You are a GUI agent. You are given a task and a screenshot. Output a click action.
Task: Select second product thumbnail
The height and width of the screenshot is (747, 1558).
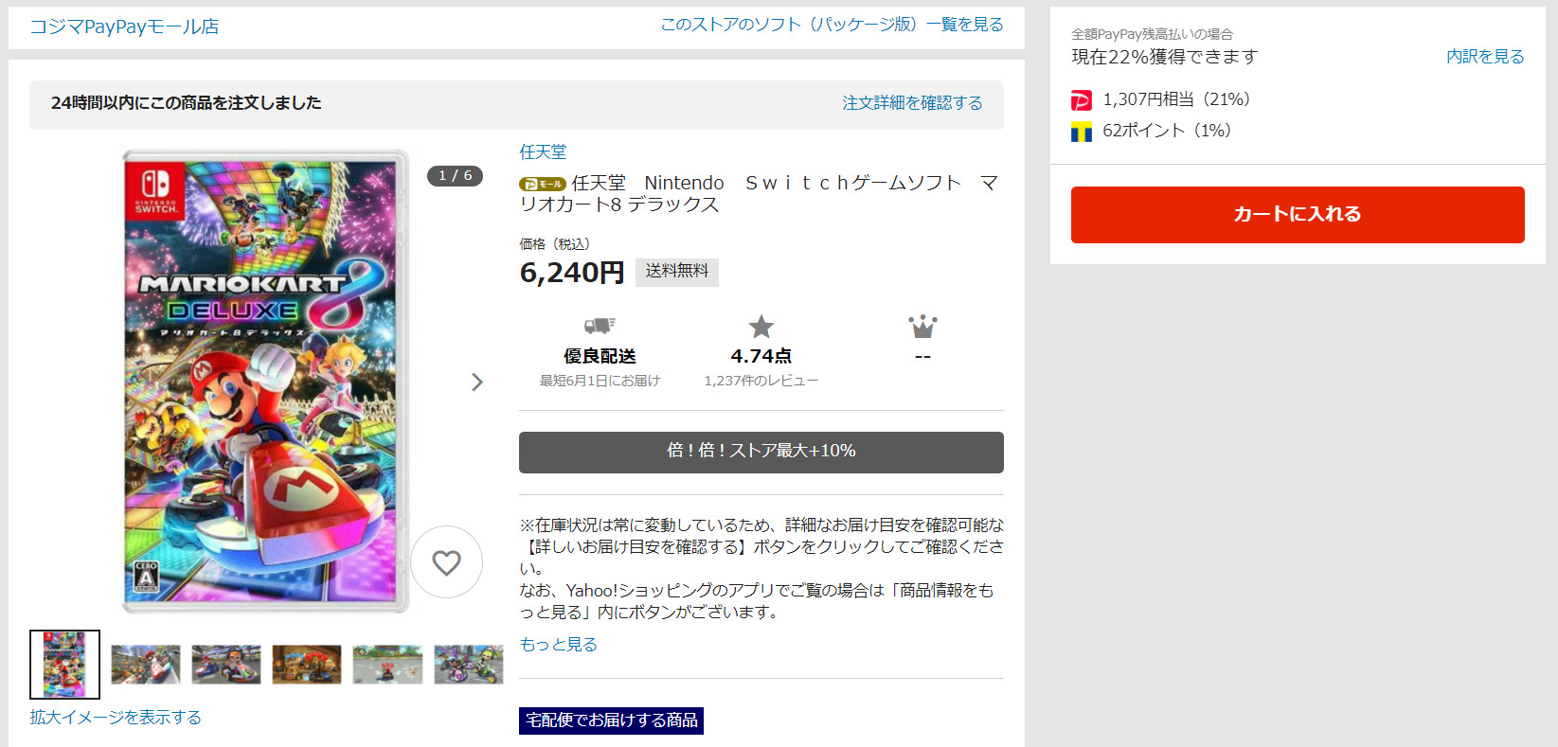pos(146,665)
